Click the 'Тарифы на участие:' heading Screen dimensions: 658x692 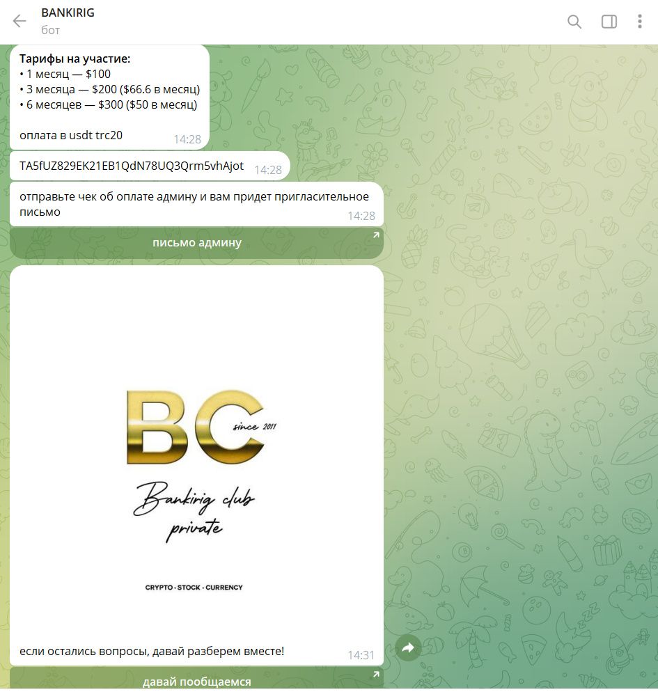click(x=75, y=58)
